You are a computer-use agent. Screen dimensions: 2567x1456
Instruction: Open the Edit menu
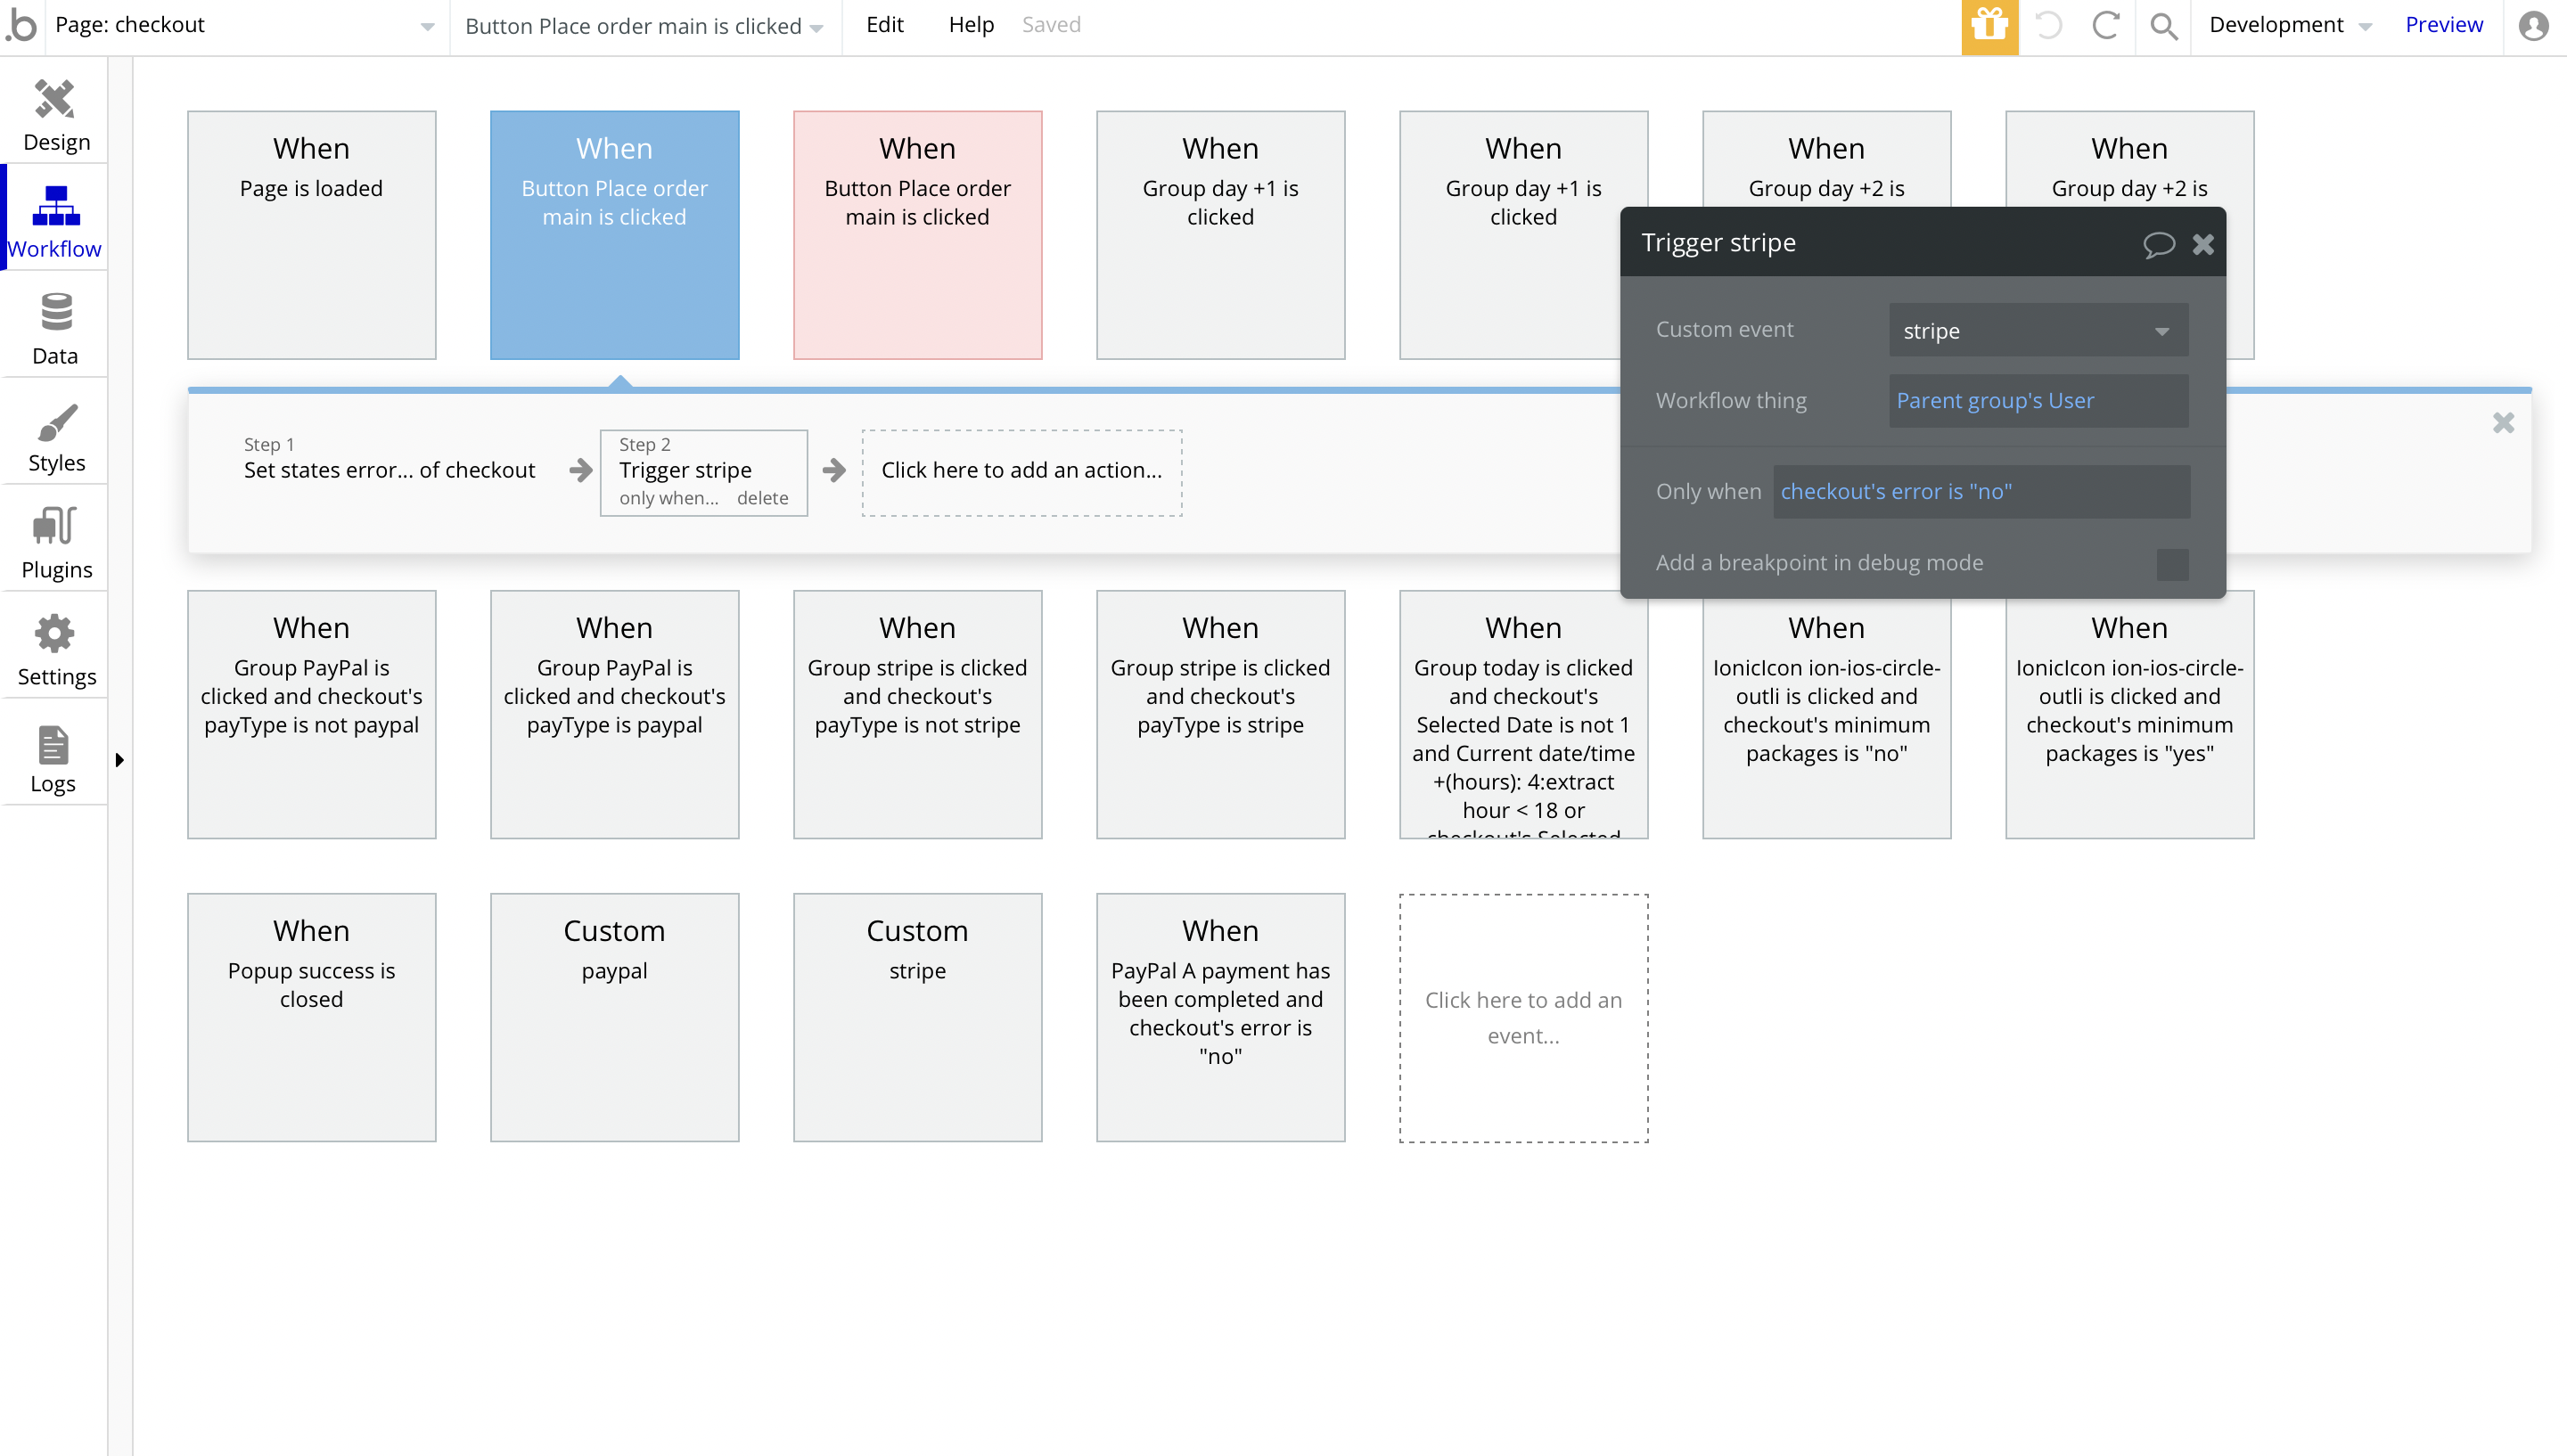(x=884, y=25)
